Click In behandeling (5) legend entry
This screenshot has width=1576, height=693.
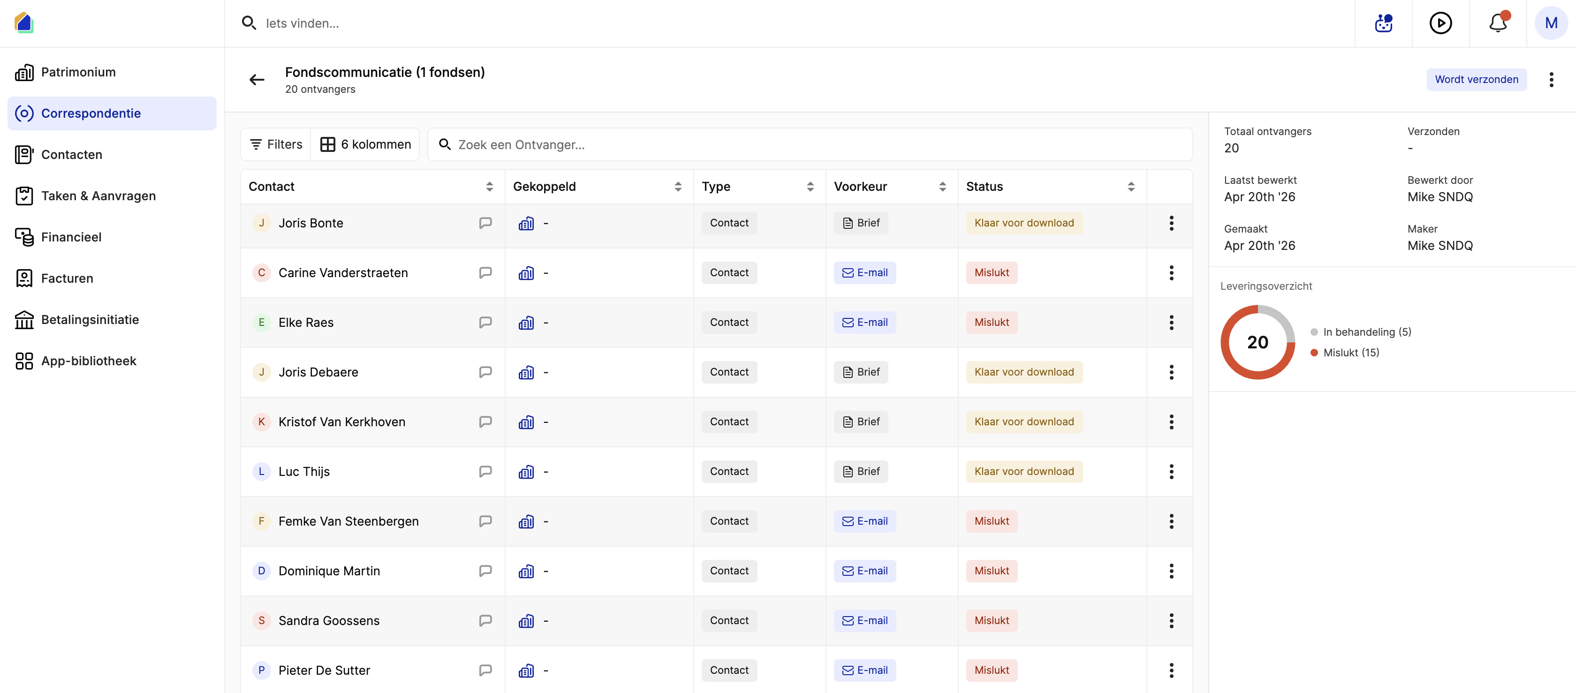tap(1361, 332)
